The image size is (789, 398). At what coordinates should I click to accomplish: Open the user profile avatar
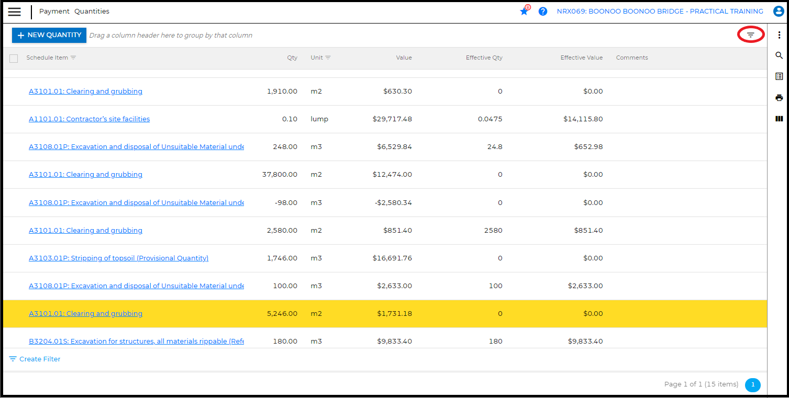coord(779,12)
